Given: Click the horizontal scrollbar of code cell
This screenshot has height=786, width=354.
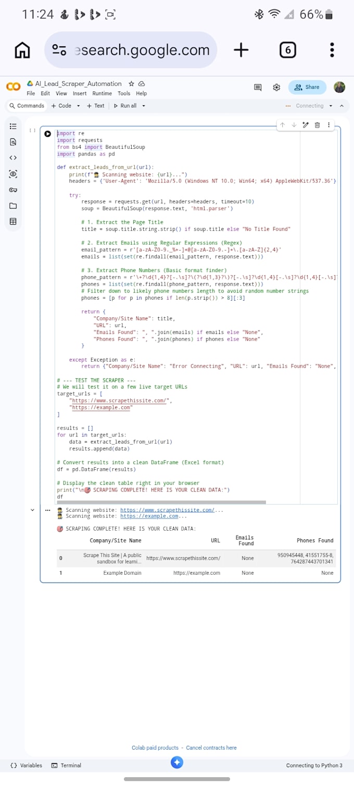Looking at the screenshot, I should click(161, 502).
